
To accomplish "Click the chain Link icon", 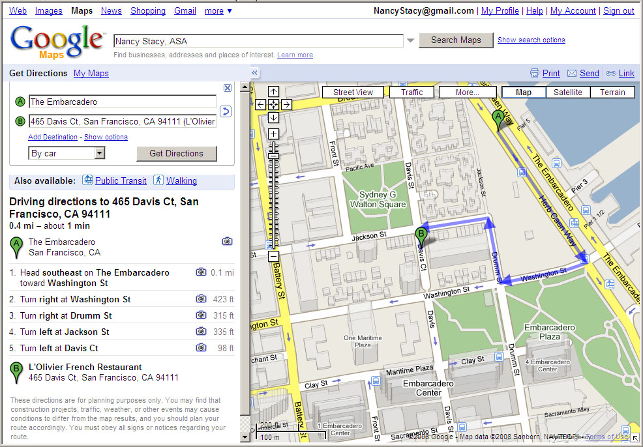I will [611, 74].
